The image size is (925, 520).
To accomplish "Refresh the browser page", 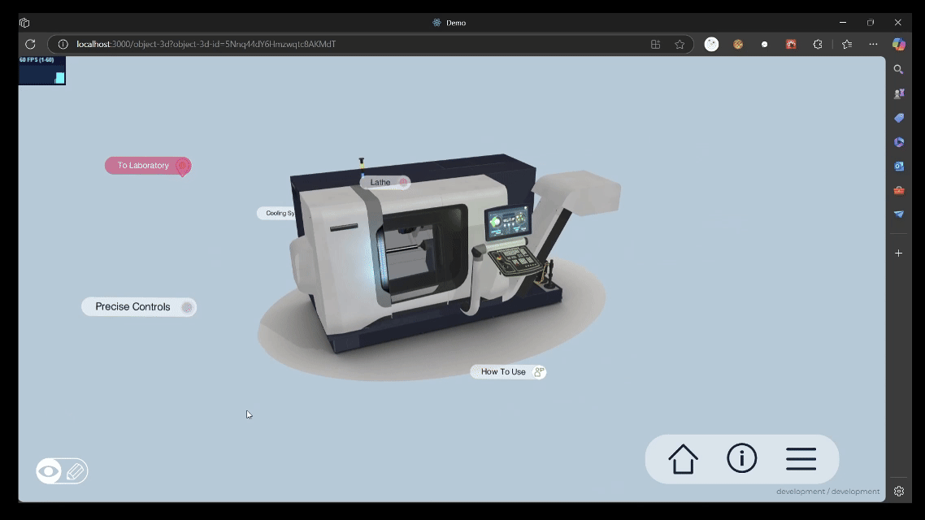I will click(30, 44).
